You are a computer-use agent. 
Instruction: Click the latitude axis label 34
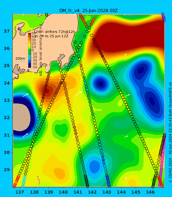(6, 83)
